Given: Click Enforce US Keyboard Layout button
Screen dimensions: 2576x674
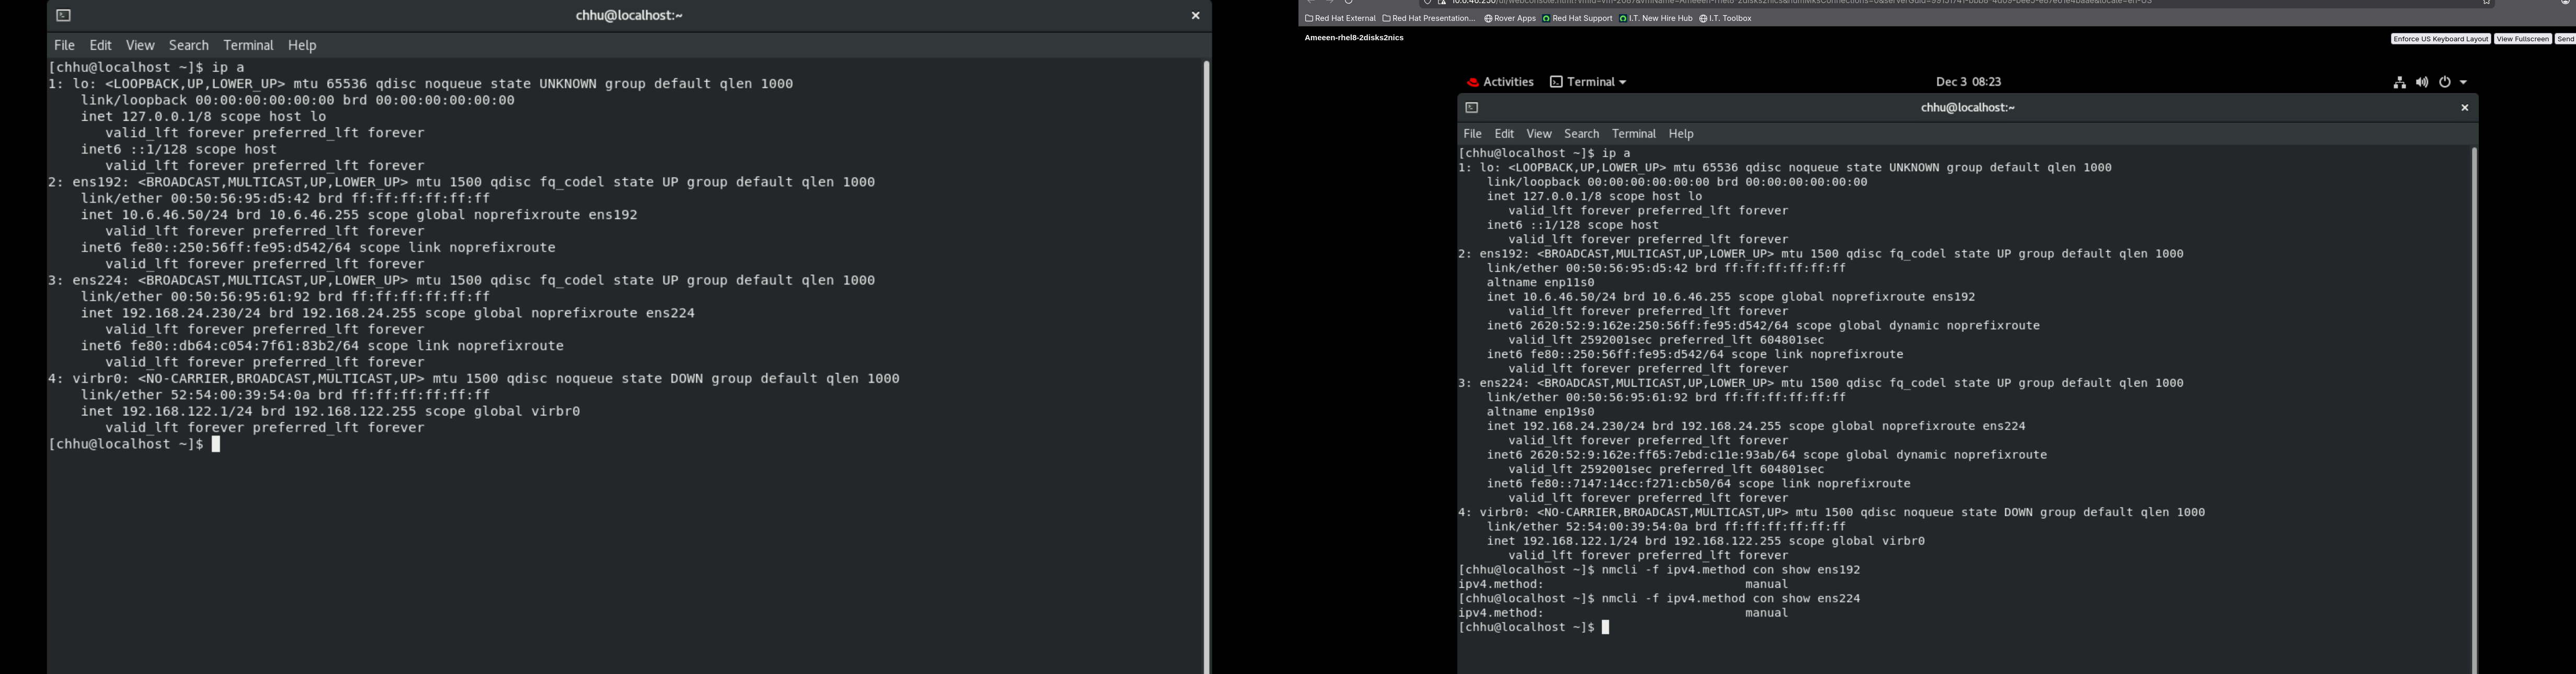Looking at the screenshot, I should (x=2440, y=39).
